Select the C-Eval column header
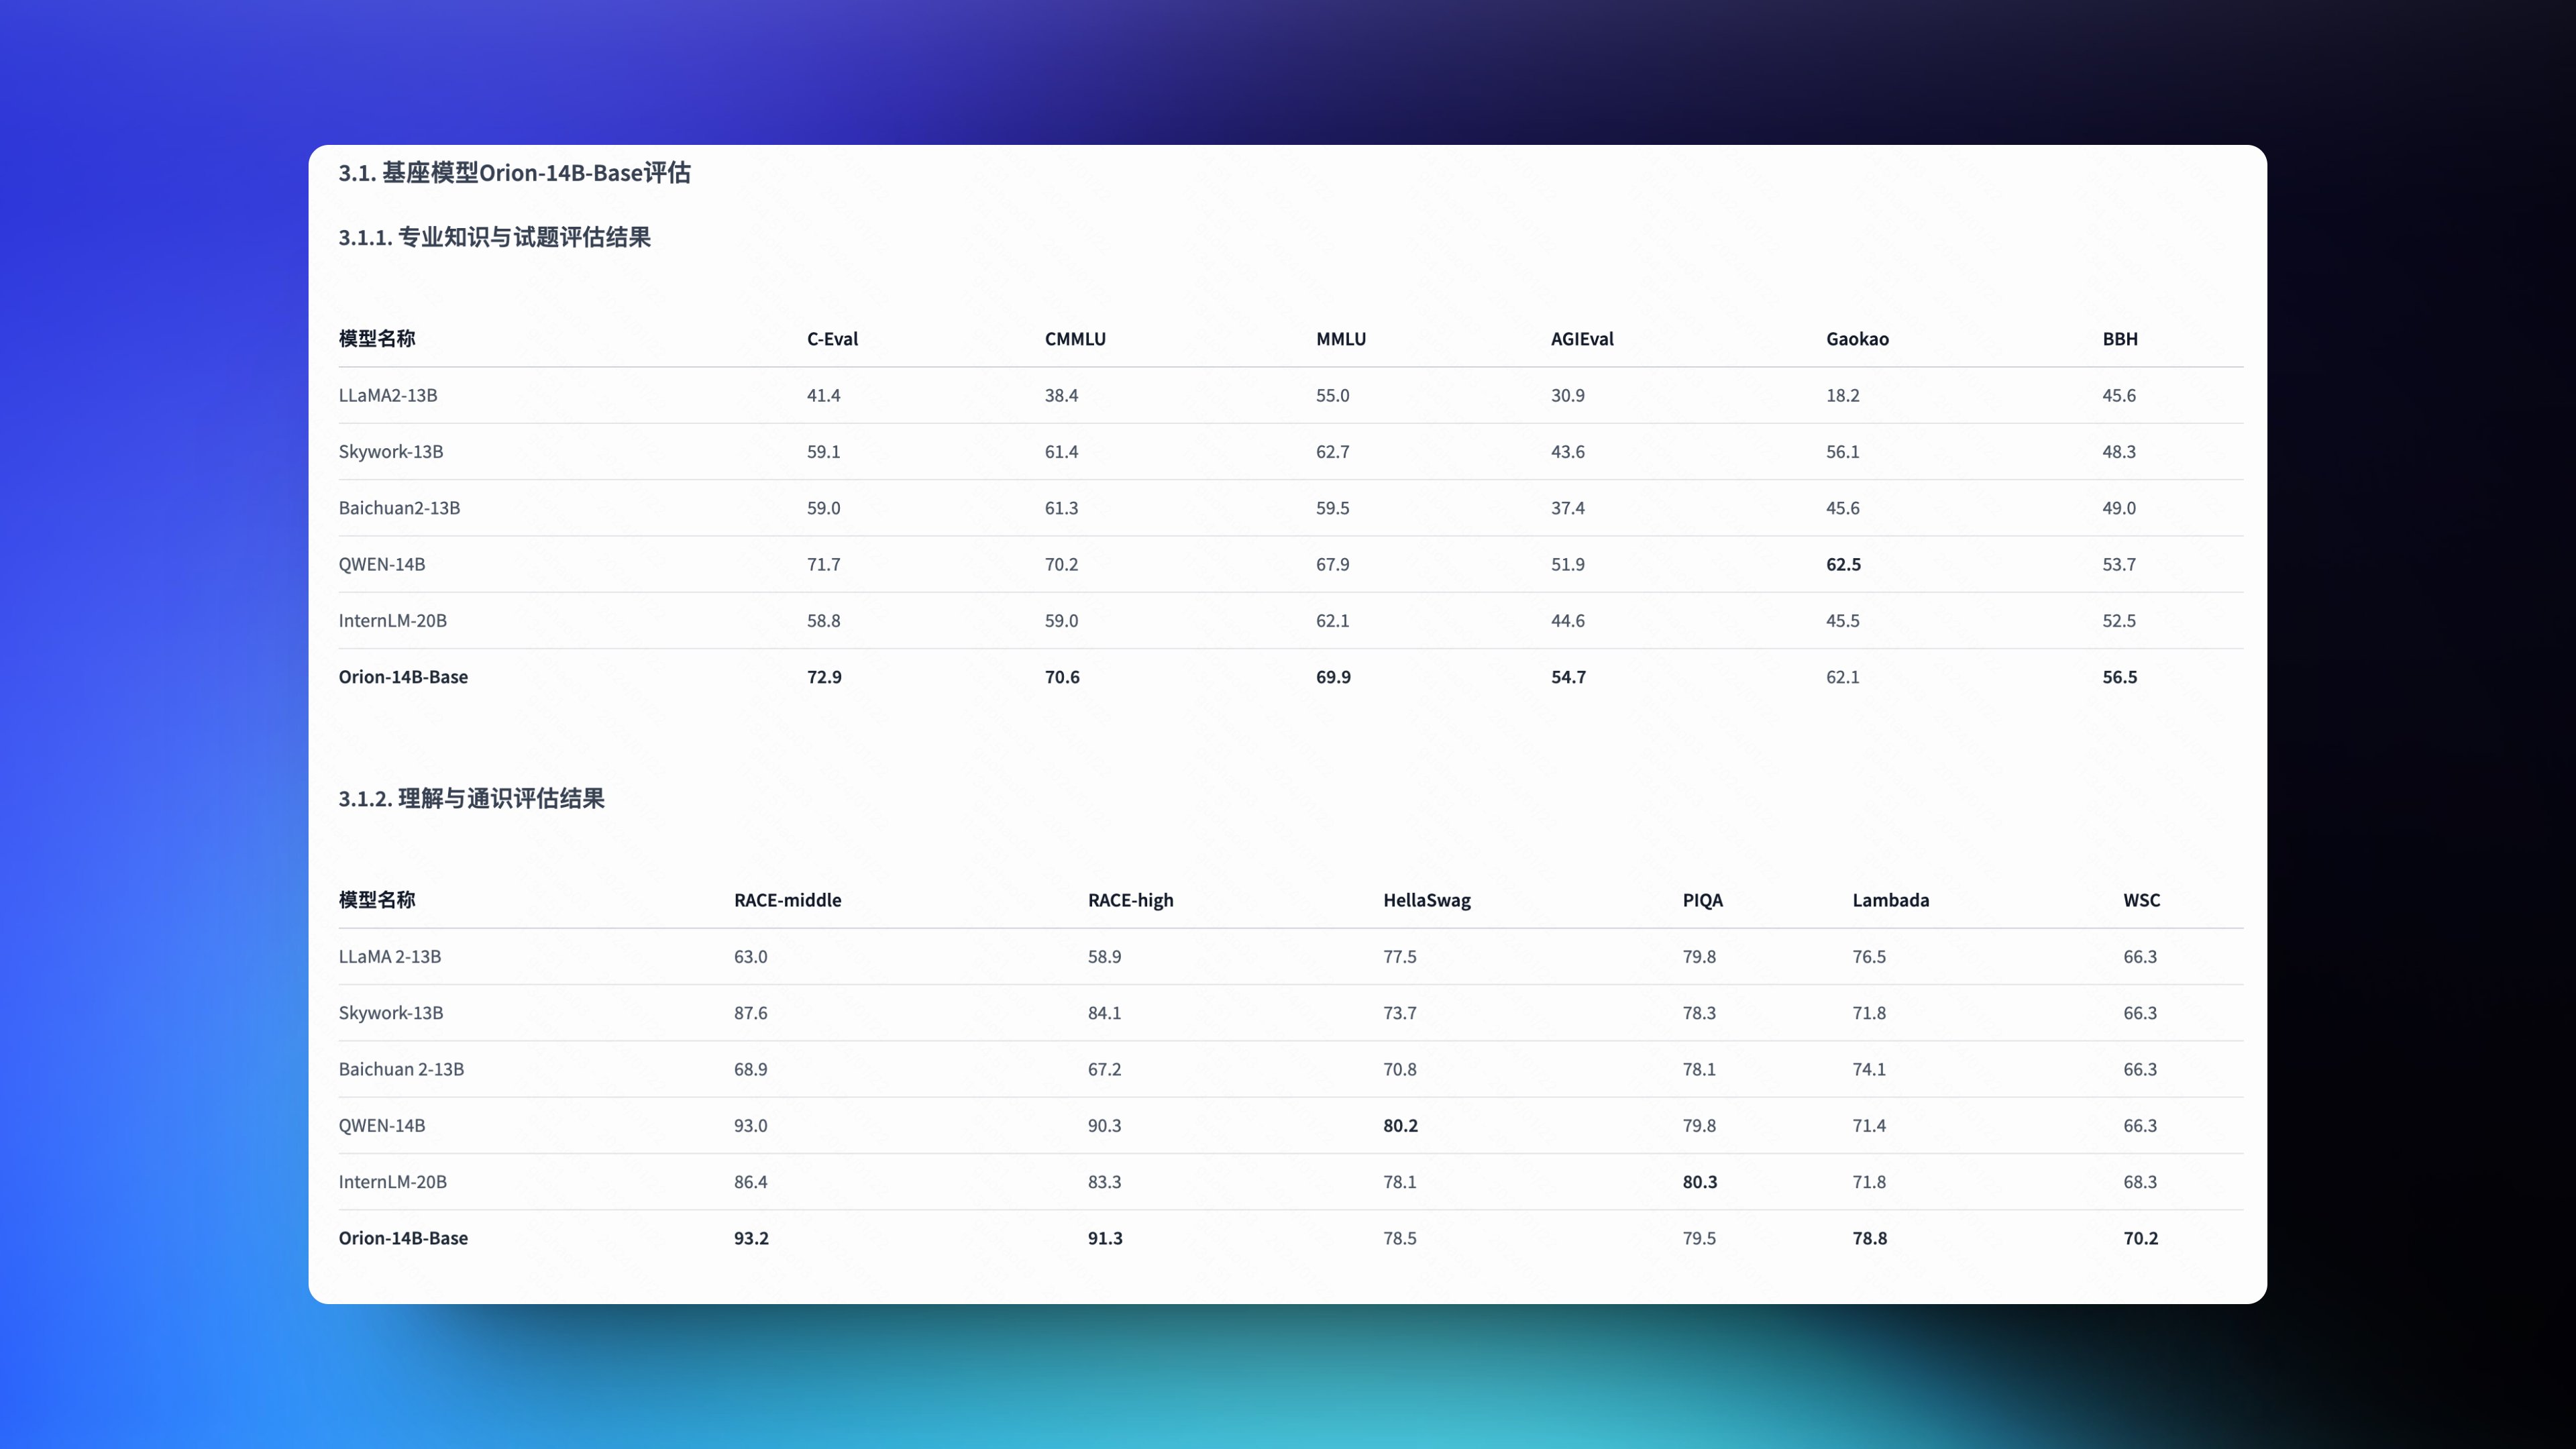2576x1449 pixels. pyautogui.click(x=832, y=339)
